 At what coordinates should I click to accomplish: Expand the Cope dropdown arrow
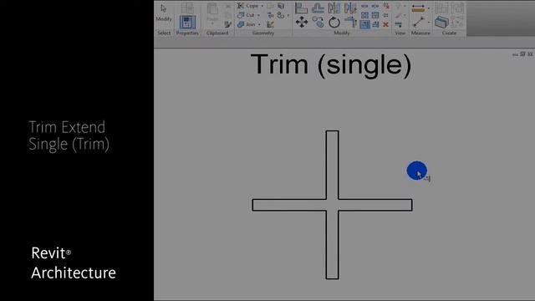point(262,6)
